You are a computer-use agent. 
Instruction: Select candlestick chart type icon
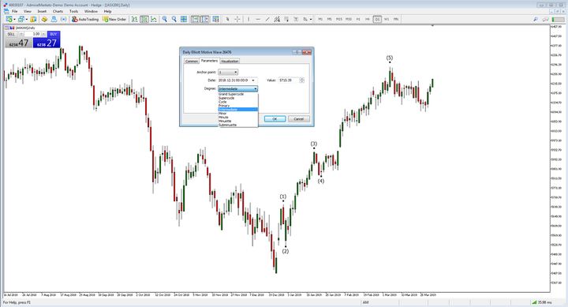pos(144,19)
